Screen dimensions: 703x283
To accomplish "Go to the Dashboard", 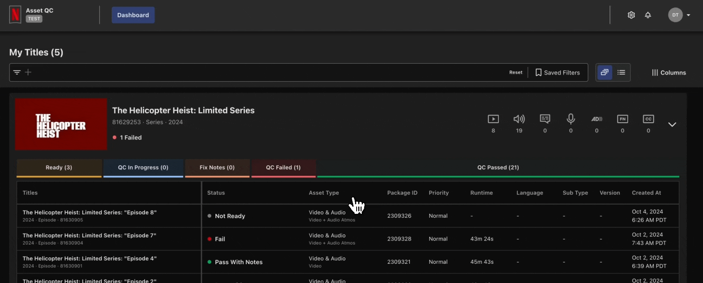I will point(133,15).
